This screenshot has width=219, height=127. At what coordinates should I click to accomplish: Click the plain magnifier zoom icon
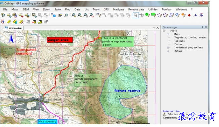(67, 15)
